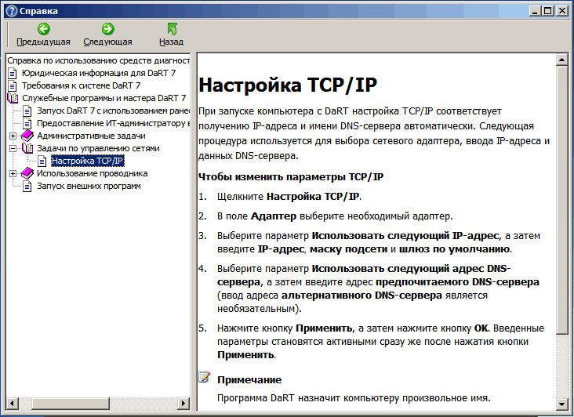Click bold text предпочитаемого DNS-сервера
Image resolution: width=574 pixels, height=417 pixels.
(x=458, y=282)
